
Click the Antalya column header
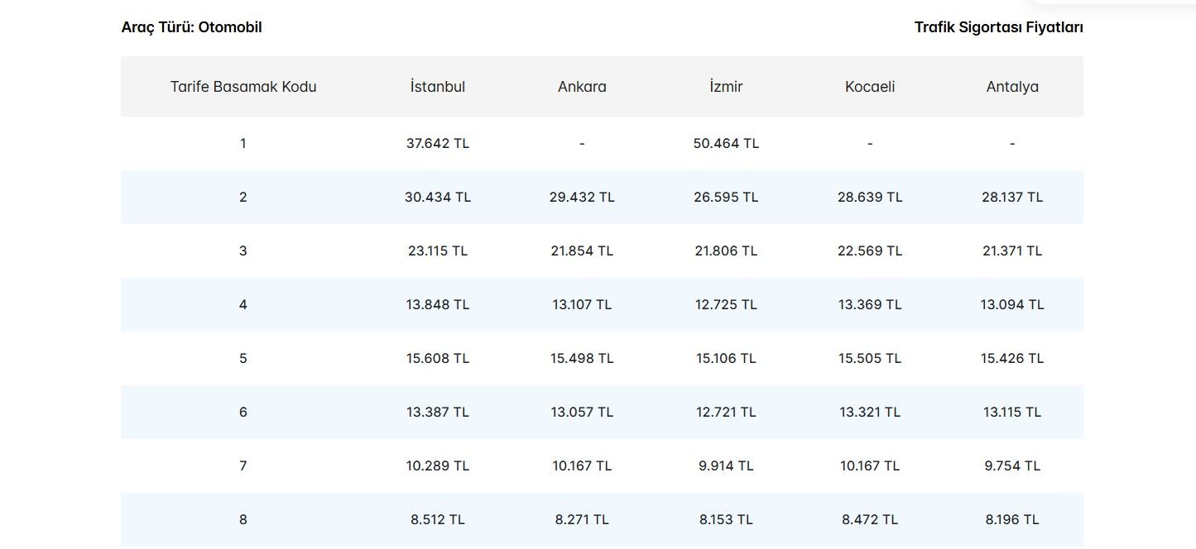[1012, 87]
